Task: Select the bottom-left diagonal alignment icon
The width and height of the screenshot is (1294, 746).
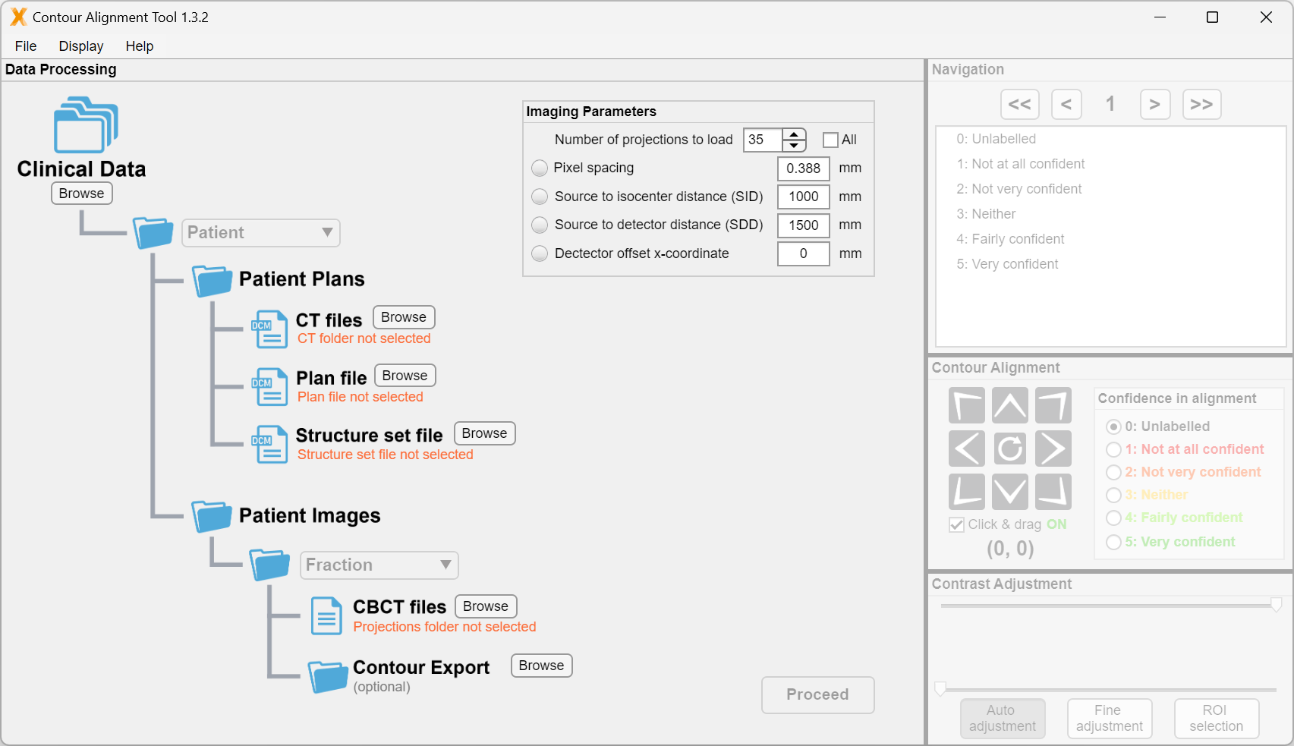Action: point(966,492)
